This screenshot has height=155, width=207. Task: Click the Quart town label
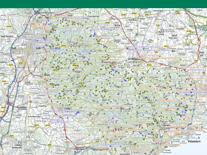point(47,74)
